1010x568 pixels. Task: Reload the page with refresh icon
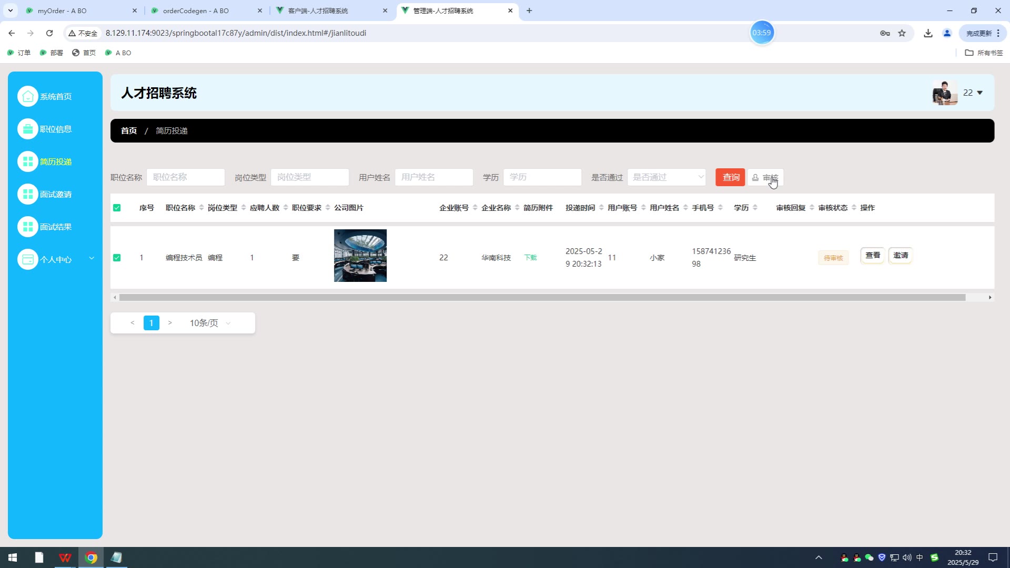click(x=49, y=33)
